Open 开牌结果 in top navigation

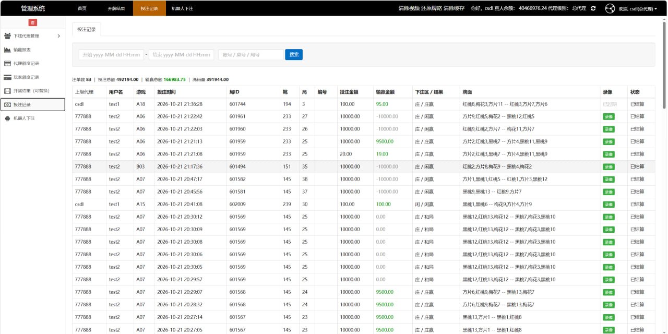coord(116,9)
